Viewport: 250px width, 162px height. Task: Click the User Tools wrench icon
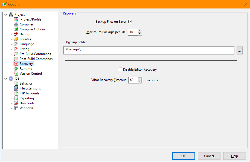pyautogui.click(x=16, y=103)
